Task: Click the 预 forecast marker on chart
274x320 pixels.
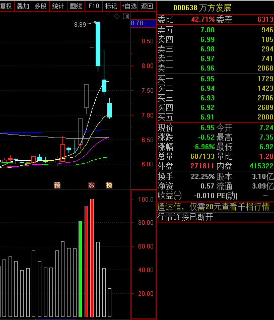Action: pyautogui.click(x=57, y=185)
